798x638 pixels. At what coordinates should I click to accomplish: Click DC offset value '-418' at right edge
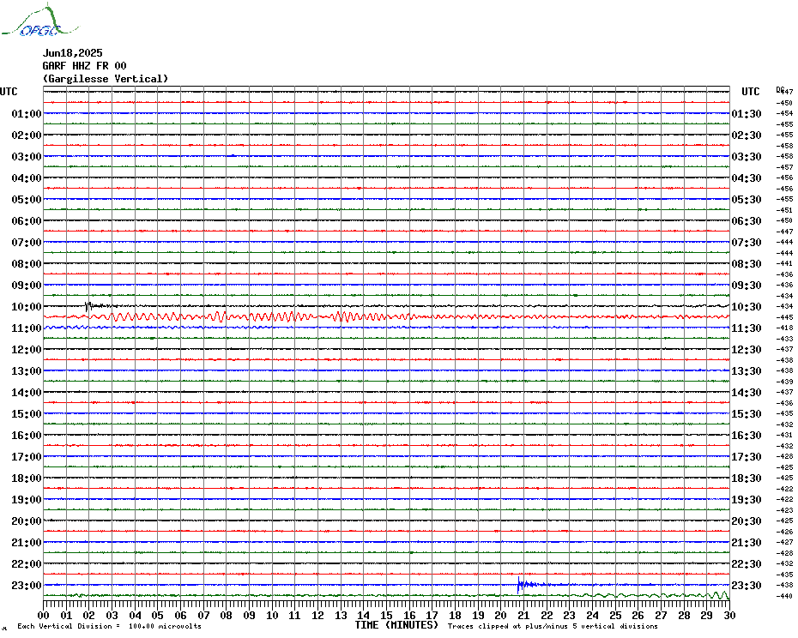(x=785, y=328)
